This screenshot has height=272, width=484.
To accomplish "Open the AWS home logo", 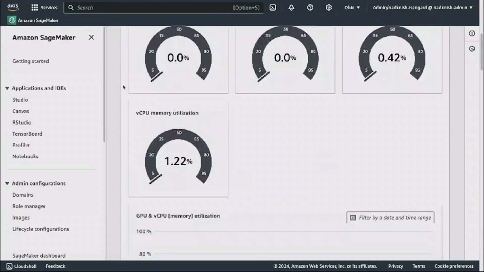I will pyautogui.click(x=13, y=7).
